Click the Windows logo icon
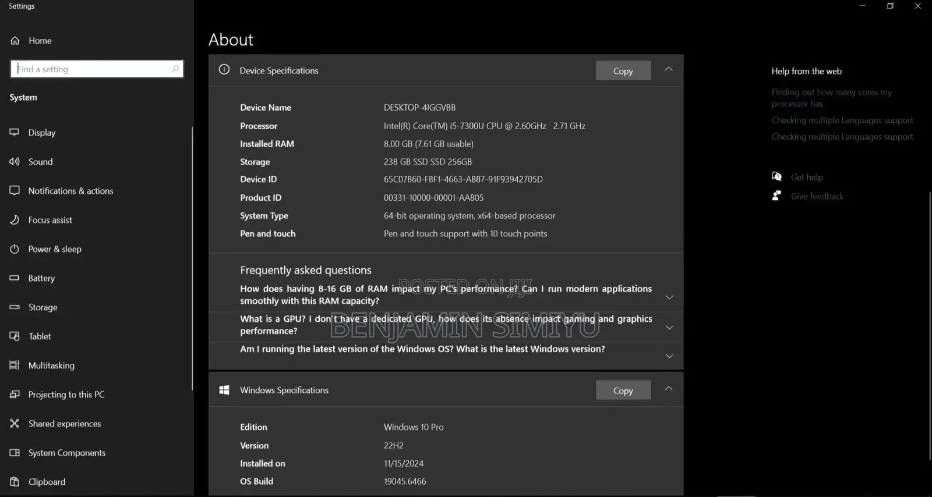Screen dimensions: 932x497 224,390
